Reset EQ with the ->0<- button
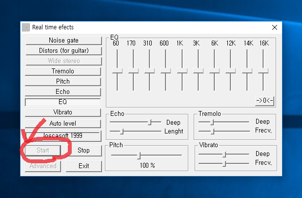The height and width of the screenshot is (198, 302). [264, 101]
